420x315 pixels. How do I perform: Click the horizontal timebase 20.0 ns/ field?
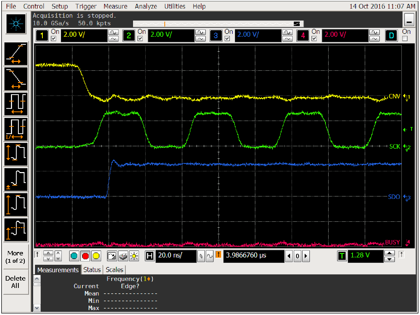pos(176,256)
